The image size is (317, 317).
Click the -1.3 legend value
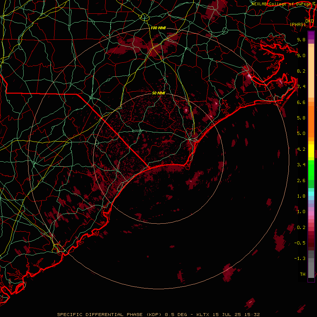pos(300,259)
